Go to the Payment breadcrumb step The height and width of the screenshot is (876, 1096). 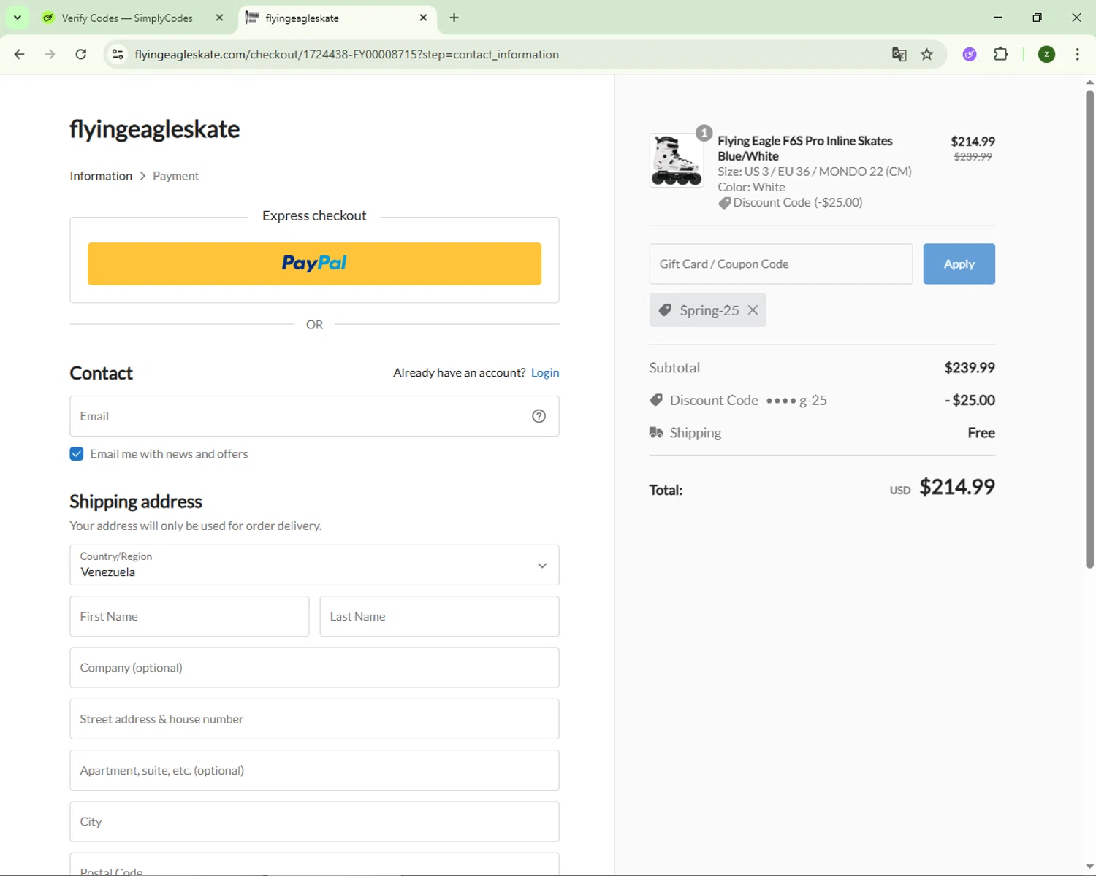click(x=175, y=176)
